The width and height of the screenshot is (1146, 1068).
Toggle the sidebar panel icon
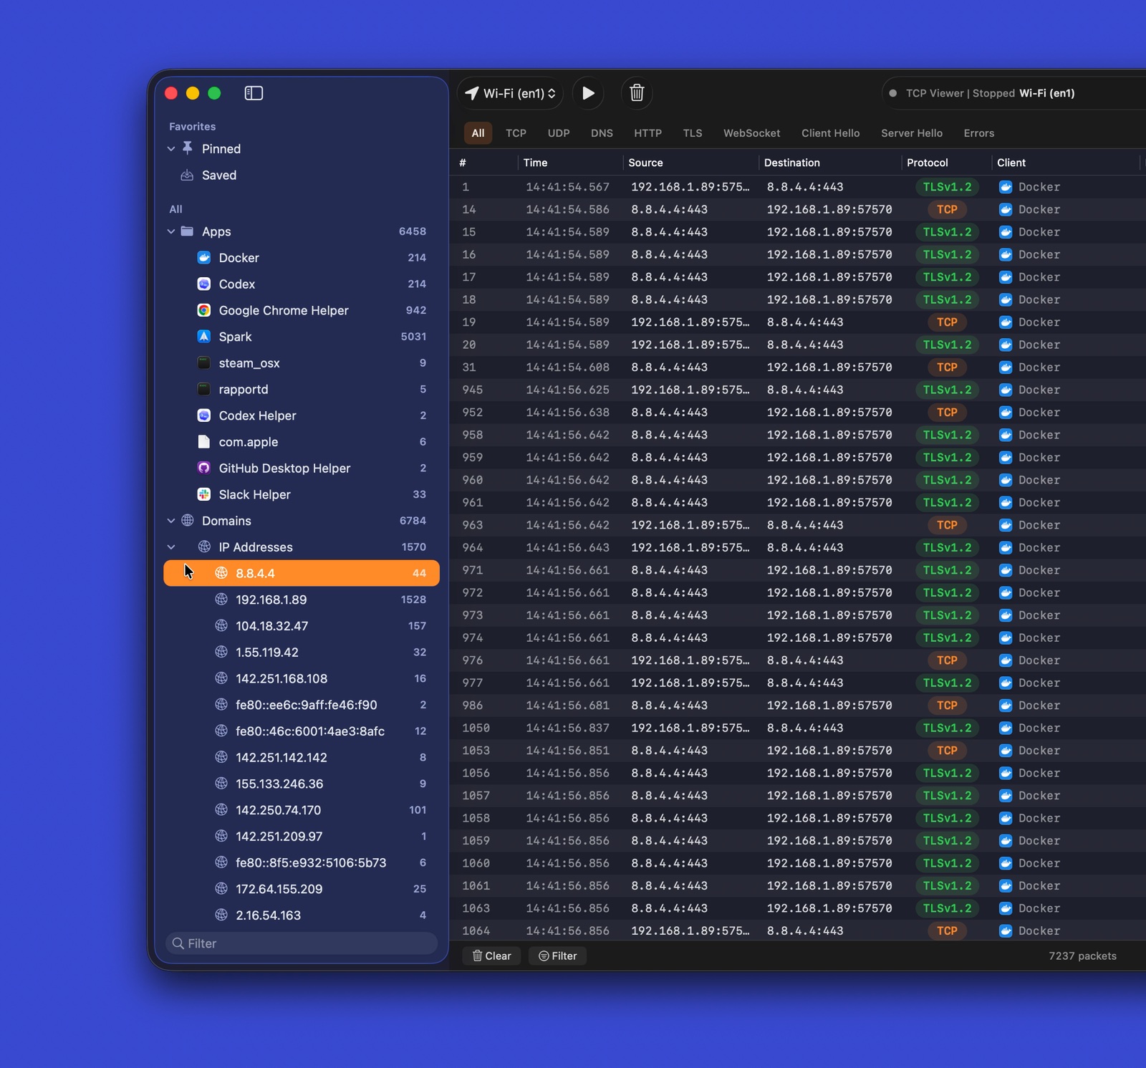pos(254,93)
